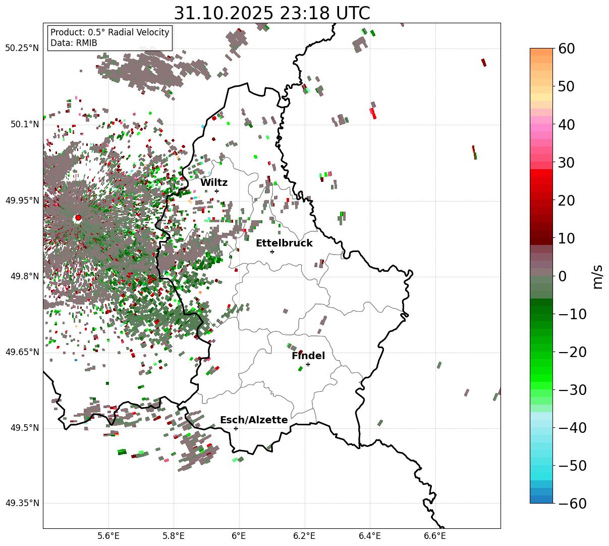The height and width of the screenshot is (546, 609).
Task: Click the Esch/Alzette station cross marker
Action: 236,428
